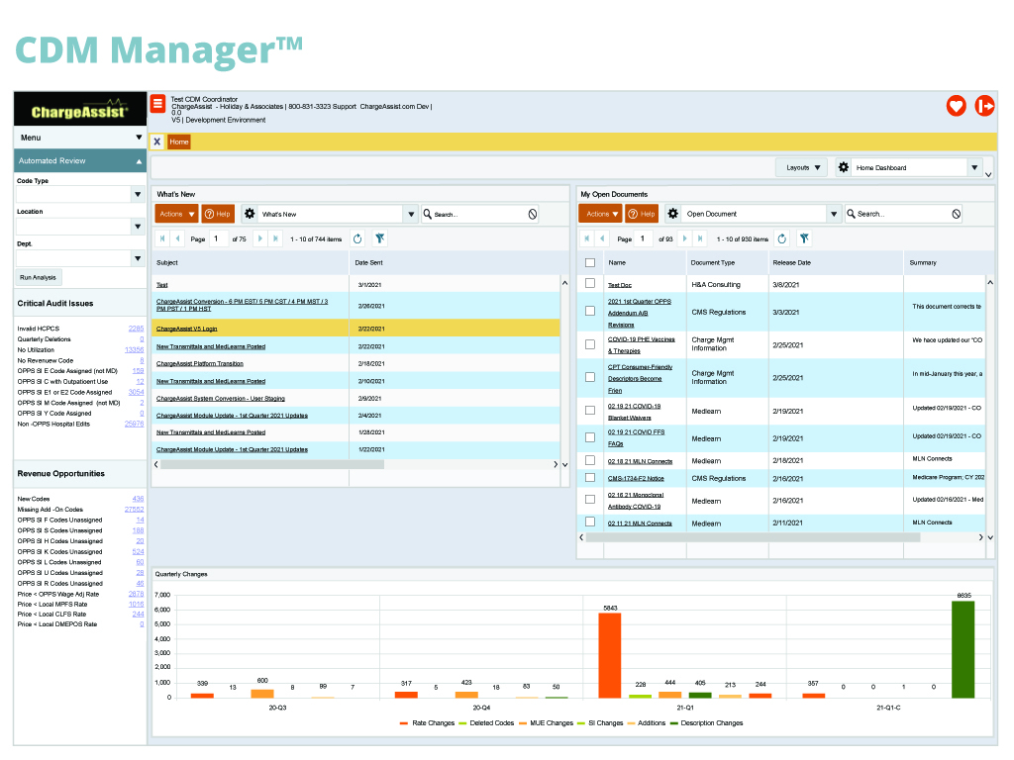Click search magnifier in What's New panel
This screenshot has width=1014, height=760.
428,214
